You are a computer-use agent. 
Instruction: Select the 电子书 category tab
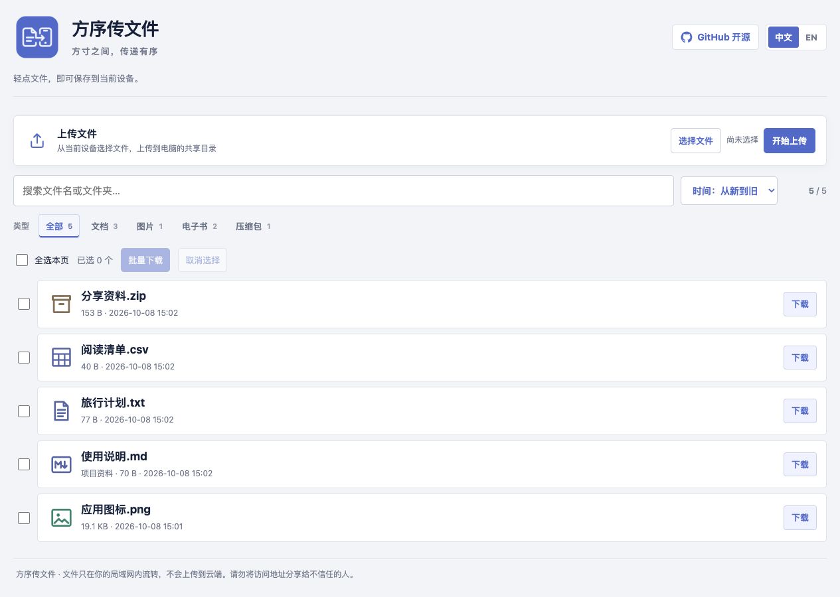199,226
